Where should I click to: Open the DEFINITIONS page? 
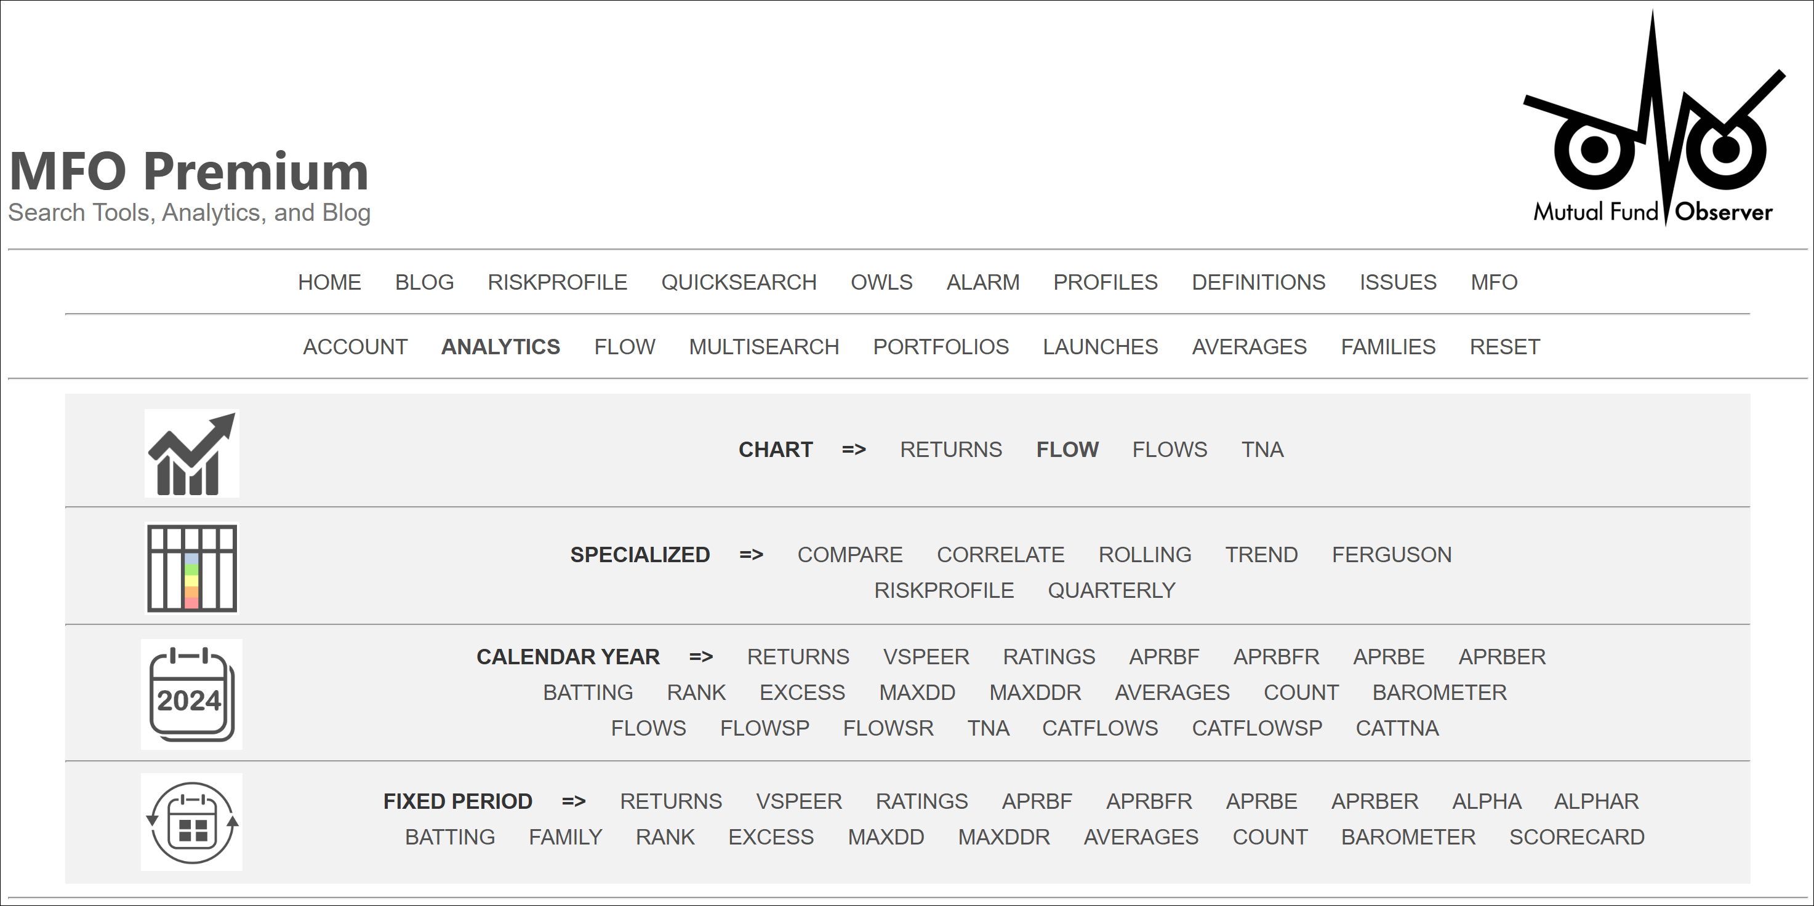pos(1258,282)
